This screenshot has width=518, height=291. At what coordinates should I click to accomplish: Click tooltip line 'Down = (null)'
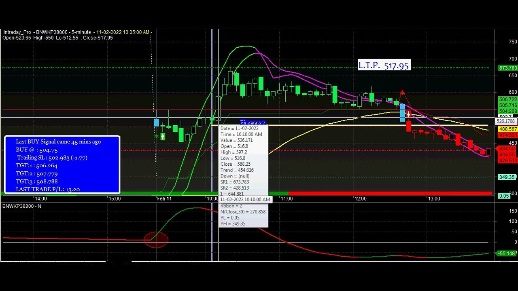(235, 176)
